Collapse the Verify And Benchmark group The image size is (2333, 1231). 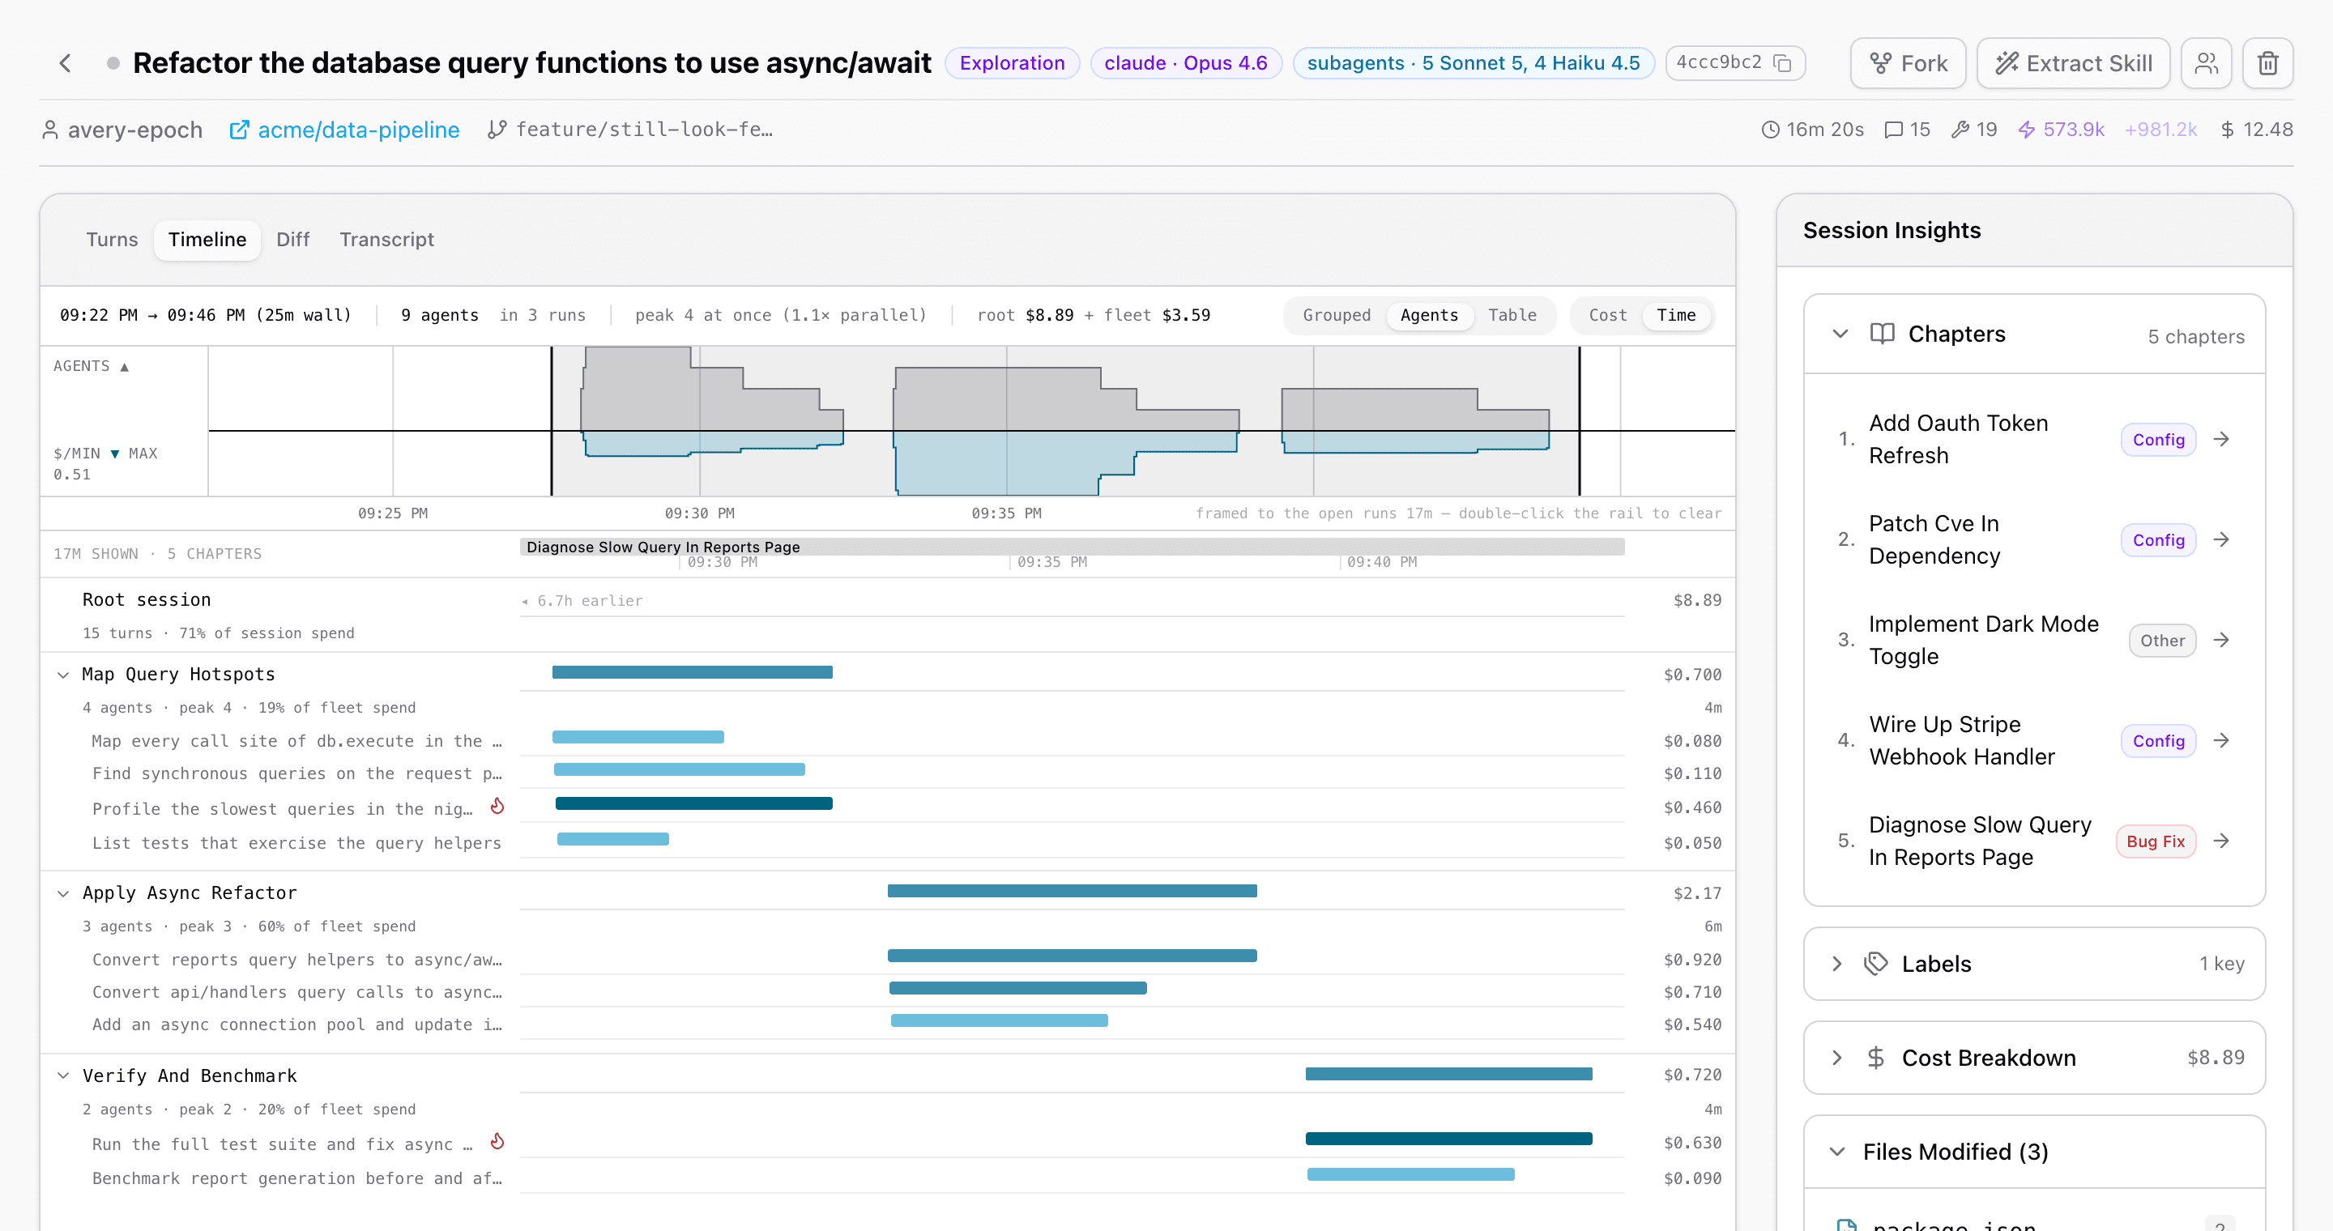point(62,1076)
